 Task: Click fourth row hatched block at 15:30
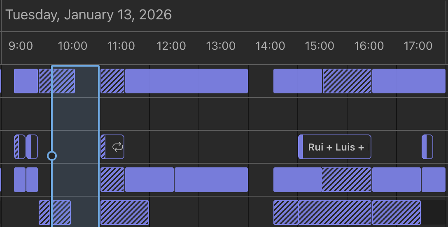point(347,180)
